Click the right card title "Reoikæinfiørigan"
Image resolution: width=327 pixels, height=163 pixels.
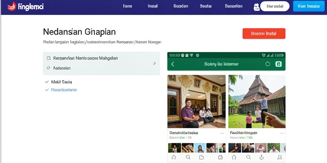point(244,133)
